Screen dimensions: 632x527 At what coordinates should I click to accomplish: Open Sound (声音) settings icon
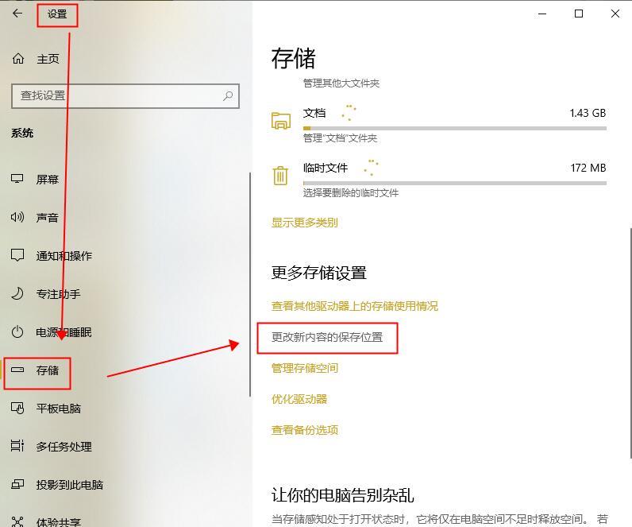tap(17, 217)
